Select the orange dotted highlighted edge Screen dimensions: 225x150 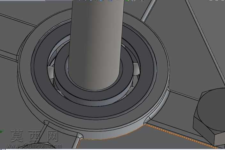coord(181,136)
